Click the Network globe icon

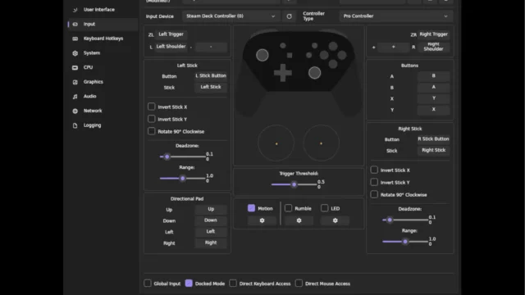(75, 111)
